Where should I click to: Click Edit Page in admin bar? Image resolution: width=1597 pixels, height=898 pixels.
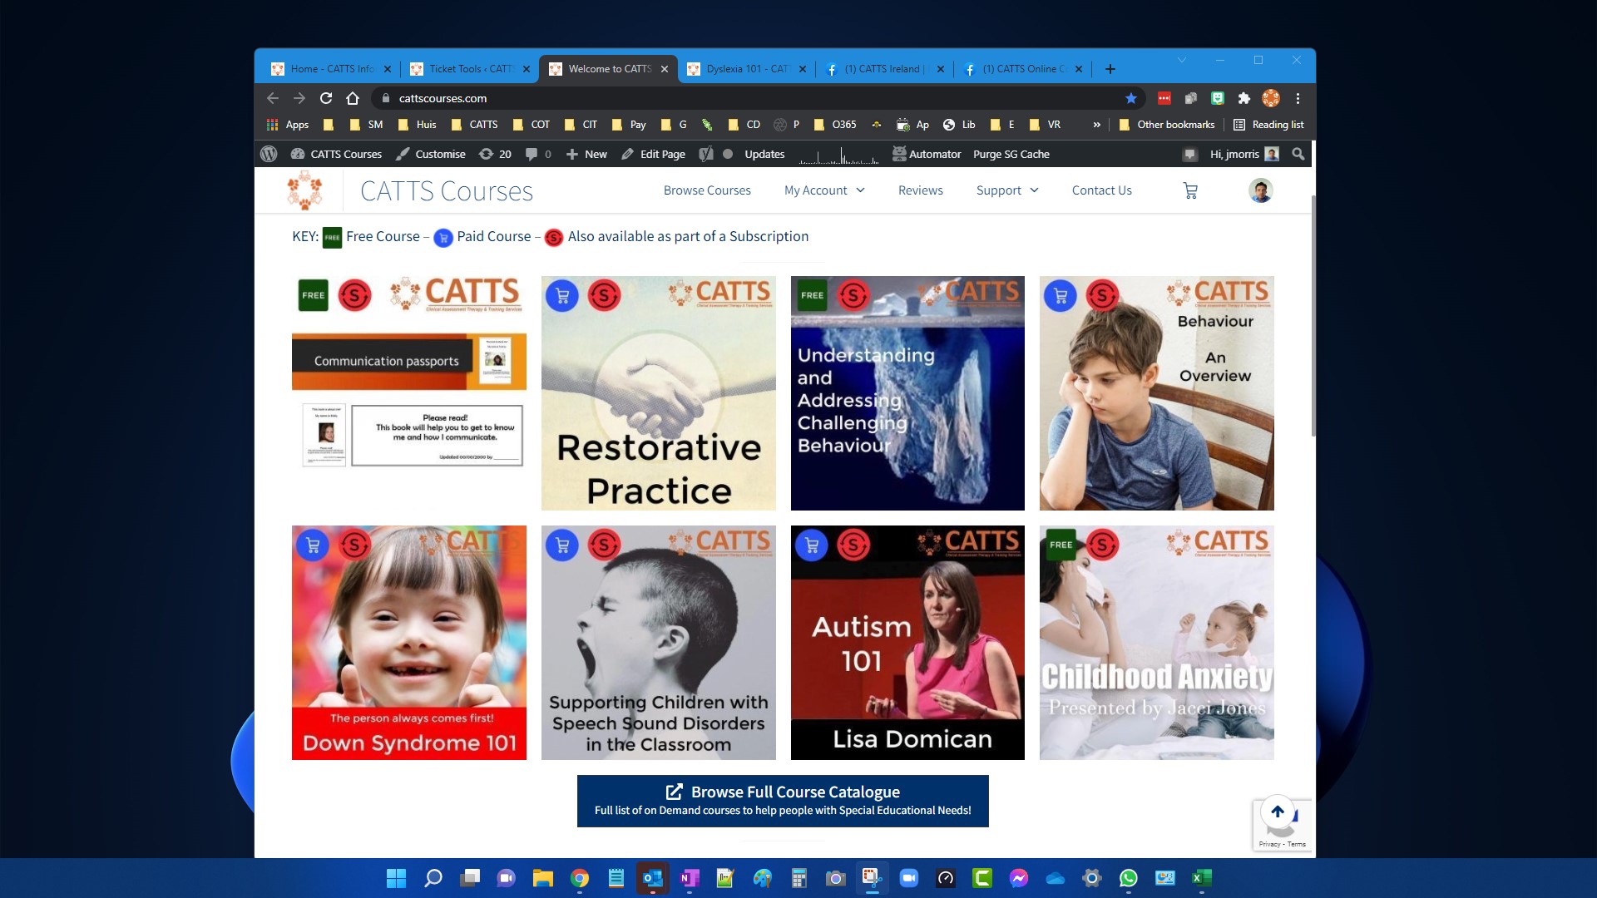(x=653, y=154)
